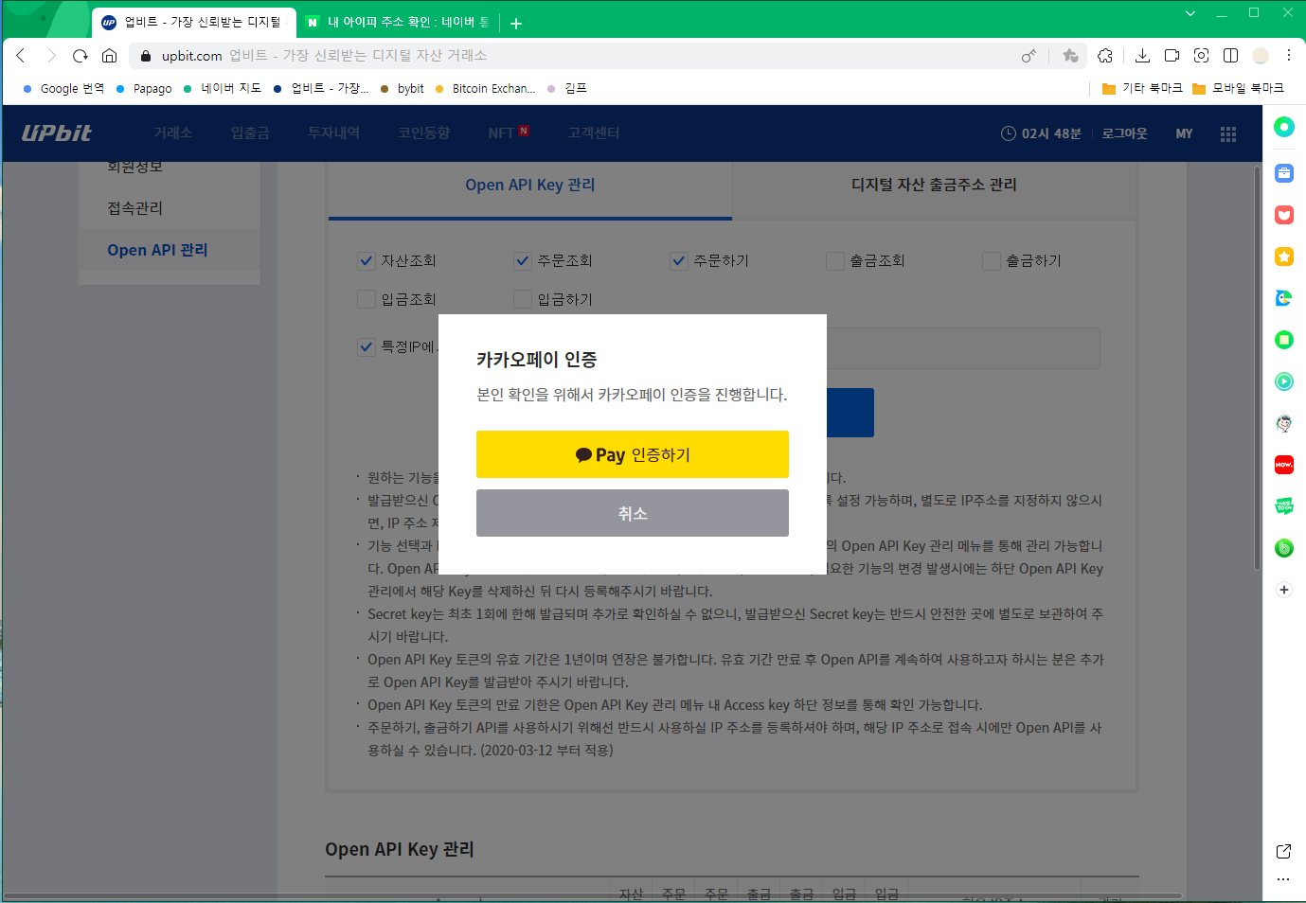Viewport: 1306px width, 903px height.
Task: Open the blue calendar sidebar icon
Action: (x=1284, y=173)
